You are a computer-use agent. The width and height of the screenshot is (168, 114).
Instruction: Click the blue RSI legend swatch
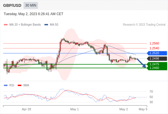pyautogui.click(x=6, y=85)
